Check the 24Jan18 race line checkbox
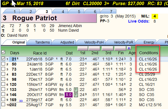 [x=3, y=64]
